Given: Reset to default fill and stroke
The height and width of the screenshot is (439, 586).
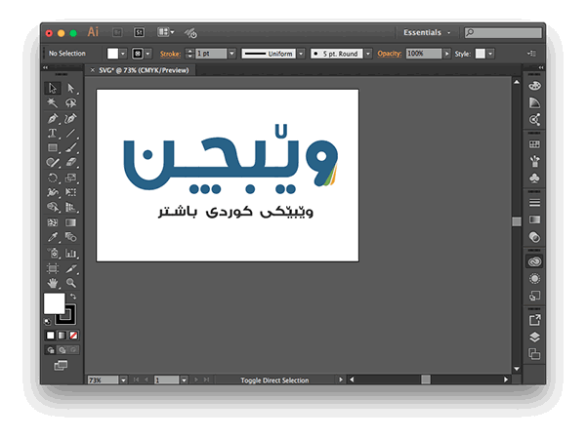Looking at the screenshot, I should tap(48, 322).
